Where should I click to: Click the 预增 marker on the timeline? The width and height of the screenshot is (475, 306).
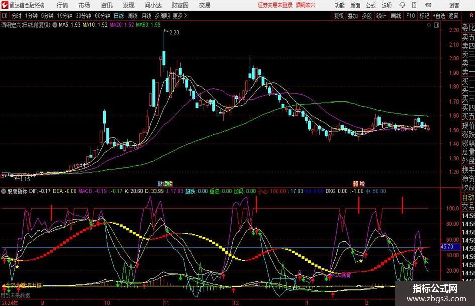click(x=359, y=183)
